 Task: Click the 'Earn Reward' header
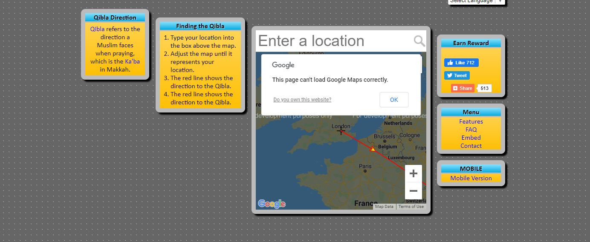click(x=471, y=43)
